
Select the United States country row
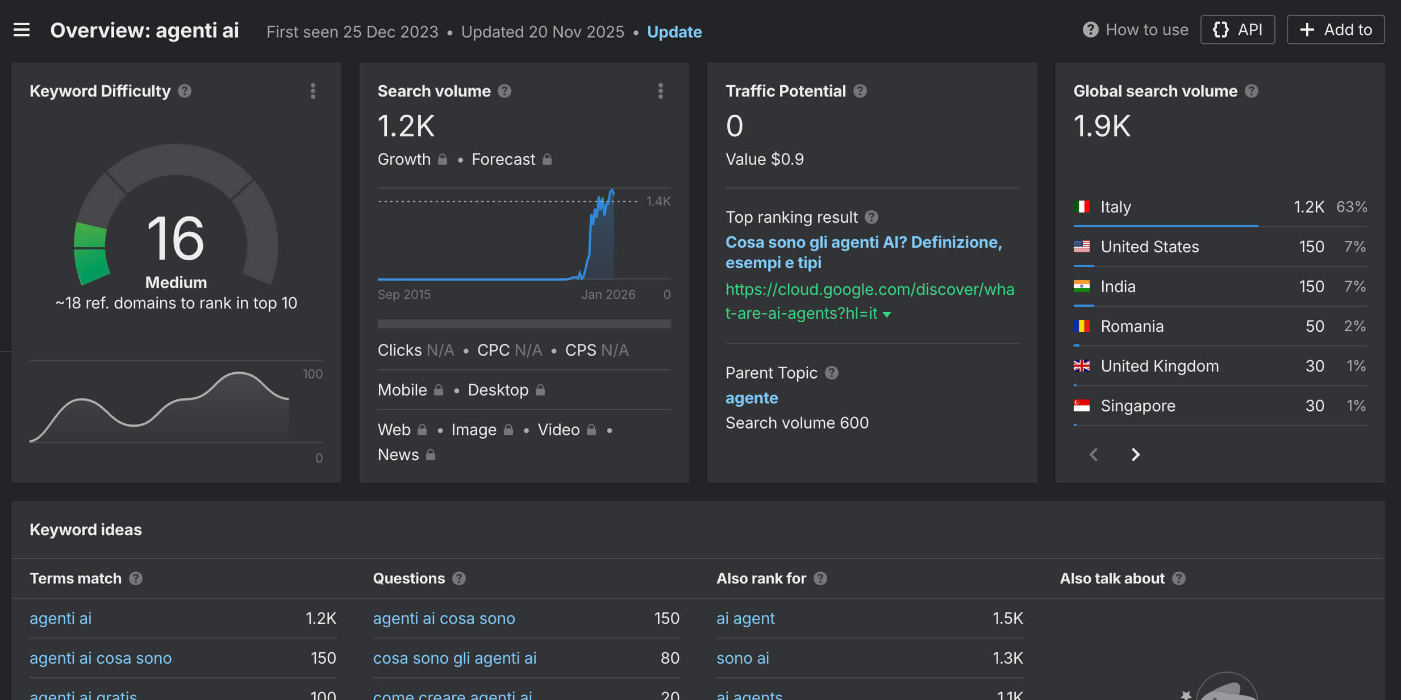click(1220, 247)
